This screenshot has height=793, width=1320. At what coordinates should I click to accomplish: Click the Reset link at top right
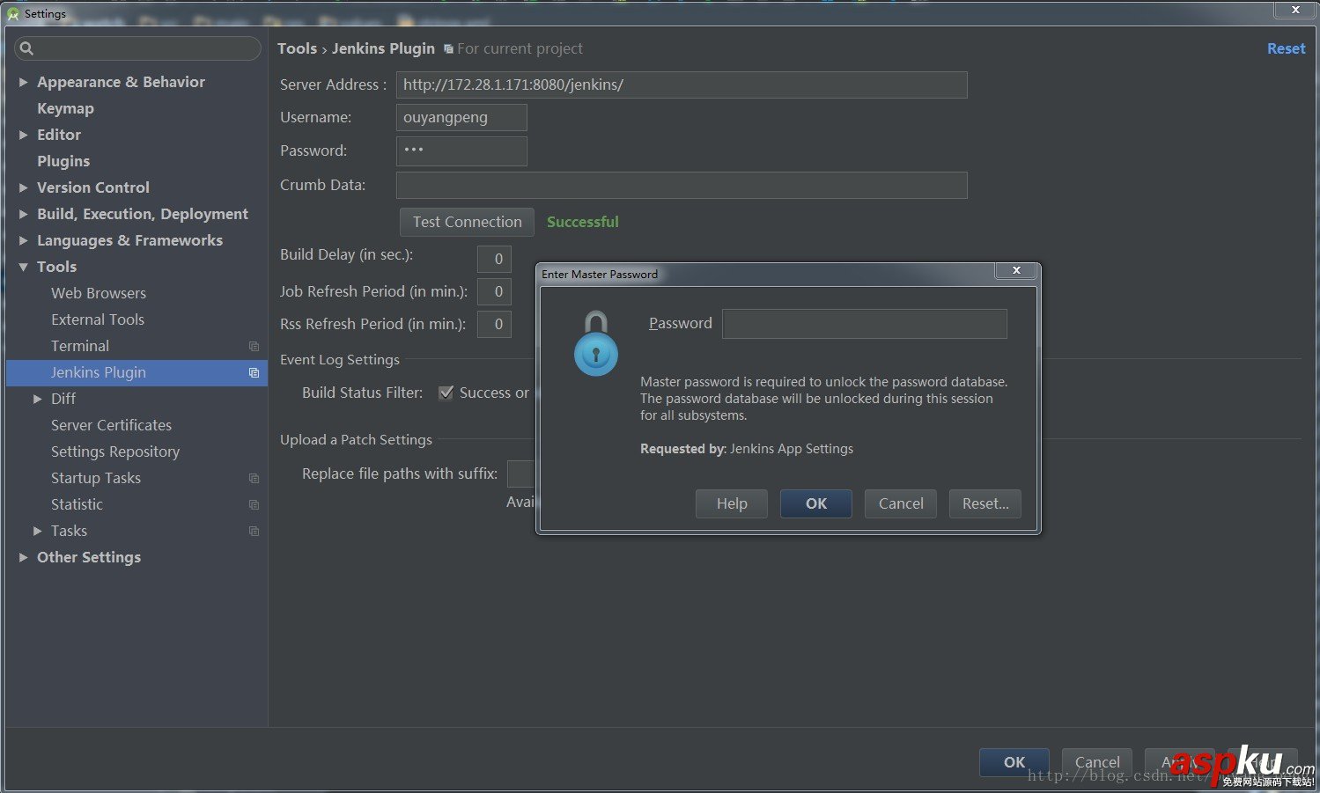[1286, 48]
